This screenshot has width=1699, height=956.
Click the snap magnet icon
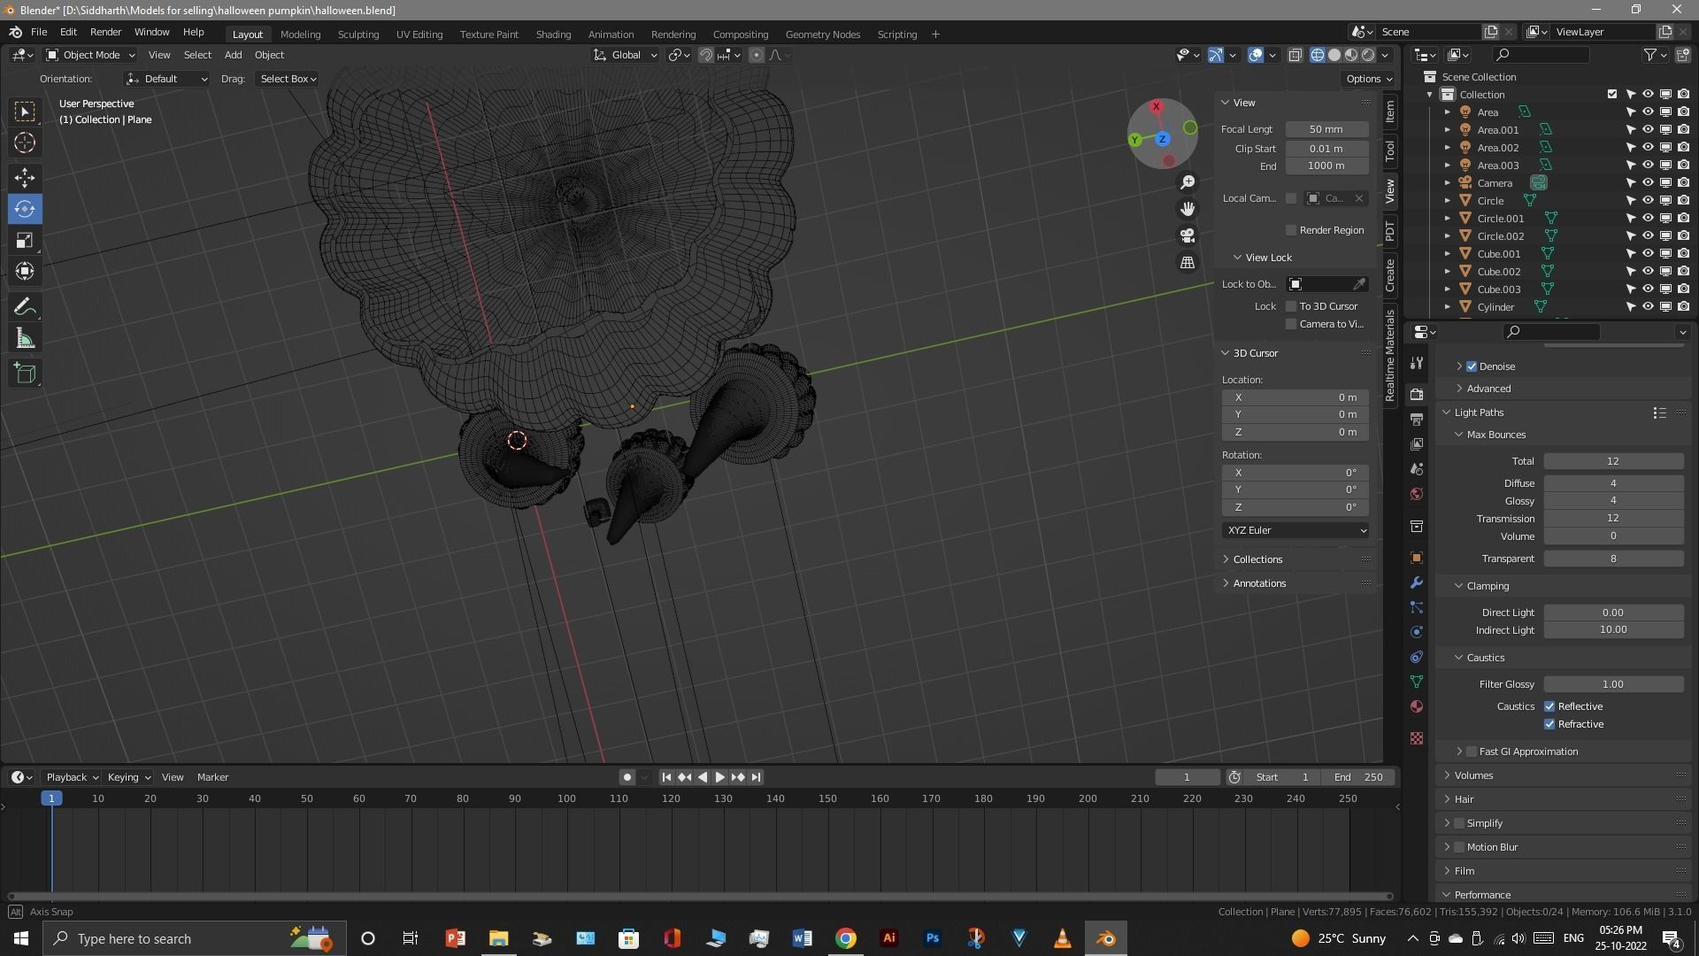(705, 55)
